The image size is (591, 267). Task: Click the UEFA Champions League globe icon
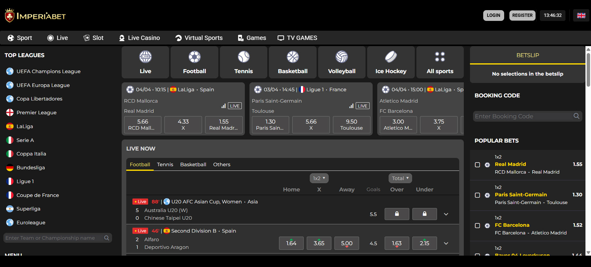(10, 71)
